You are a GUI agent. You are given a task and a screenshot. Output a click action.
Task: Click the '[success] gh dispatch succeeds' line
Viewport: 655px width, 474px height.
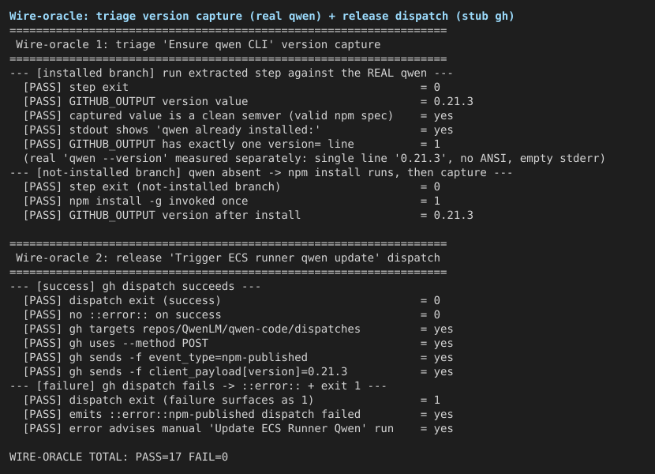135,287
